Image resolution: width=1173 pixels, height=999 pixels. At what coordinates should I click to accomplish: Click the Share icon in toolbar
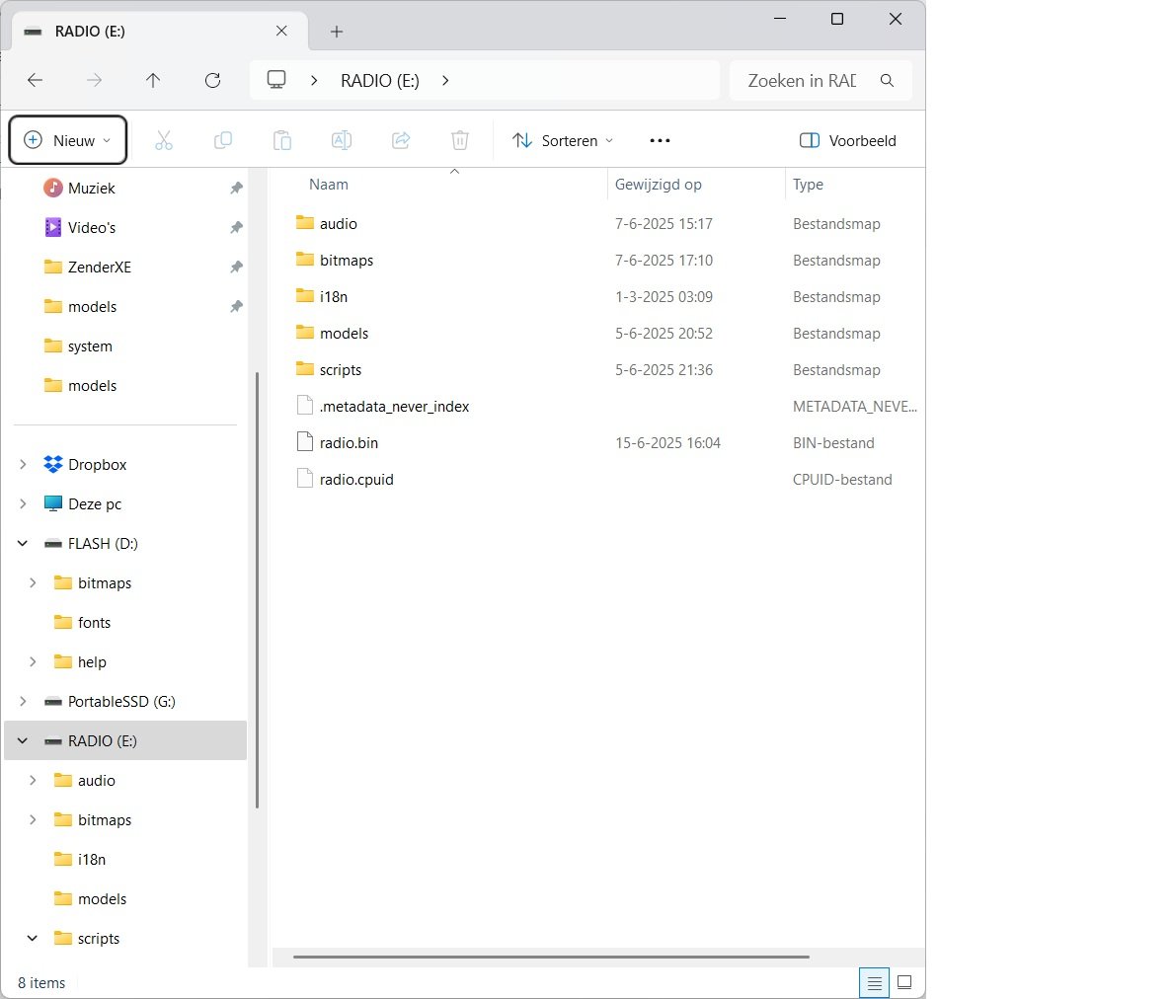pyautogui.click(x=401, y=140)
